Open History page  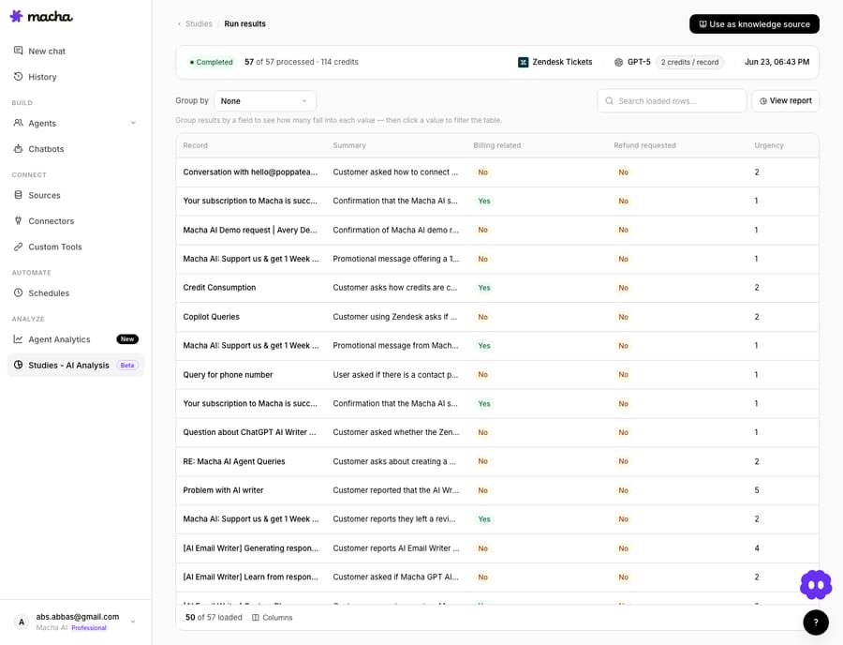(42, 77)
